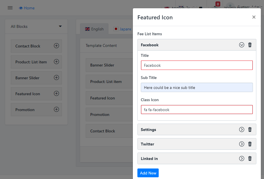264x179 pixels.
Task: Collapse the Facebook item section
Action: pyautogui.click(x=242, y=45)
